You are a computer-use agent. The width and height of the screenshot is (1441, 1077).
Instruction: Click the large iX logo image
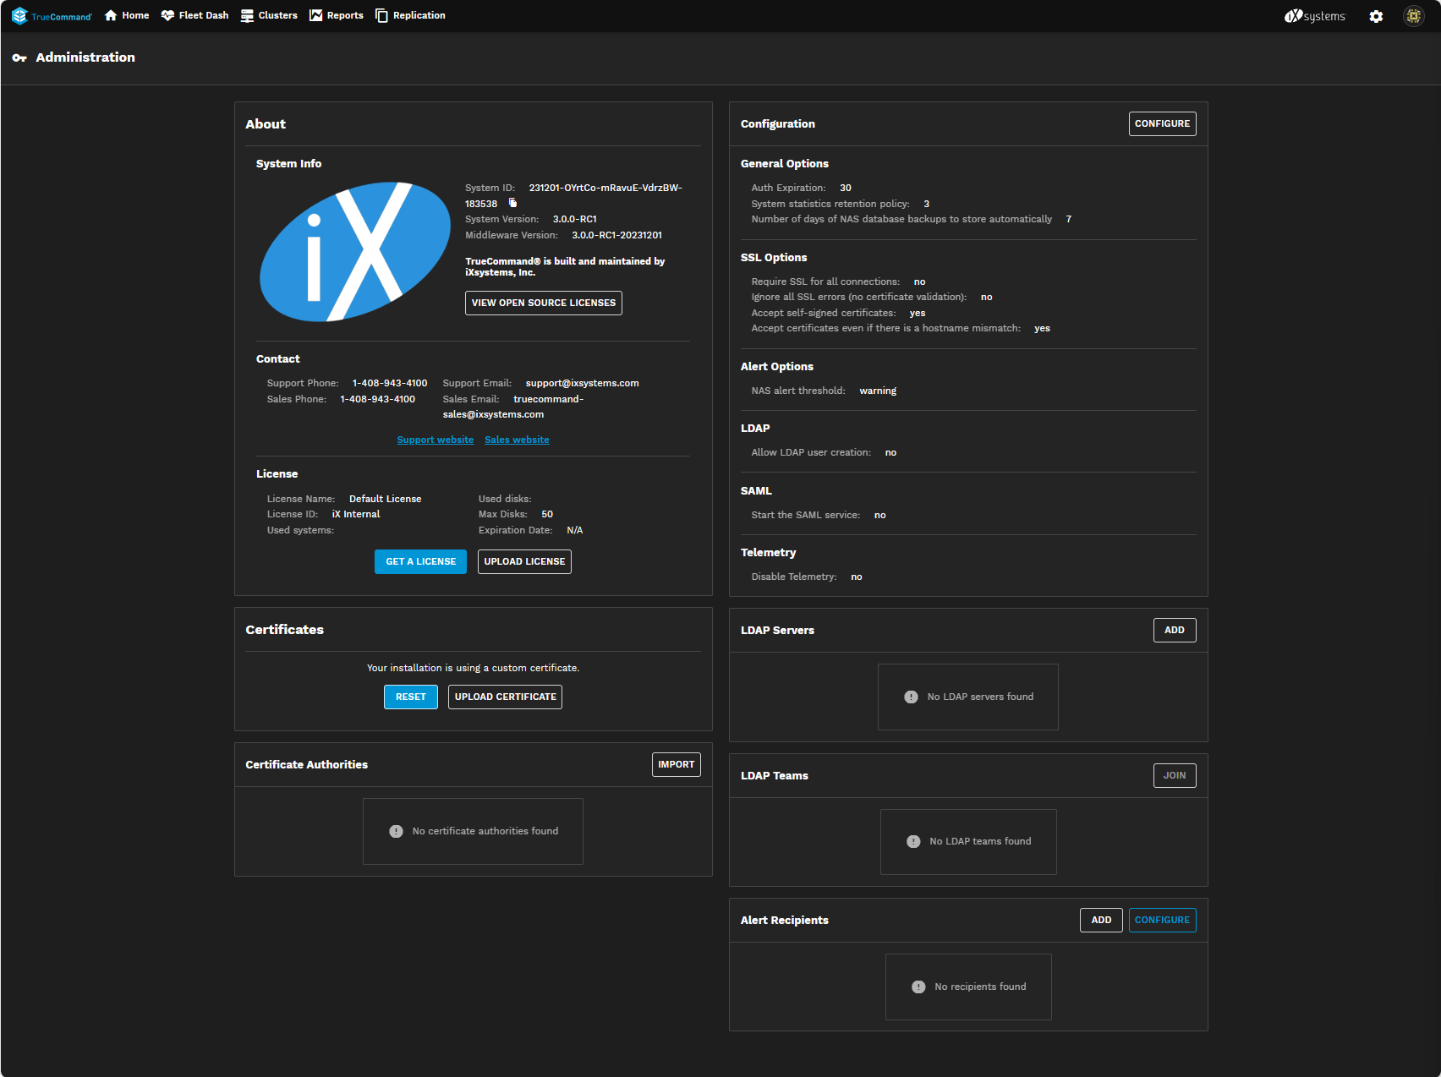coord(355,251)
